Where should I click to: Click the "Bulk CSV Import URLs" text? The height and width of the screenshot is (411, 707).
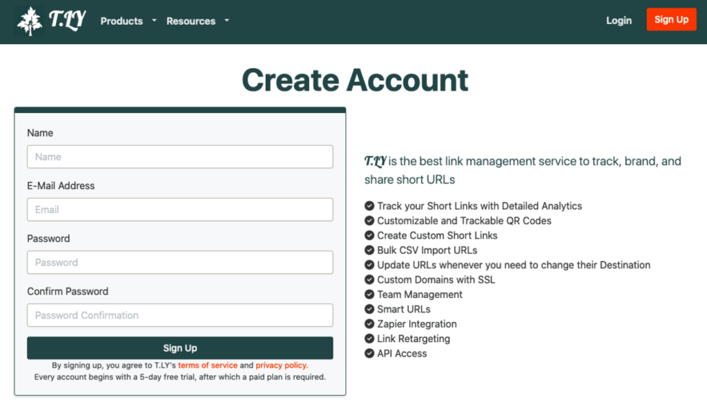tap(427, 250)
